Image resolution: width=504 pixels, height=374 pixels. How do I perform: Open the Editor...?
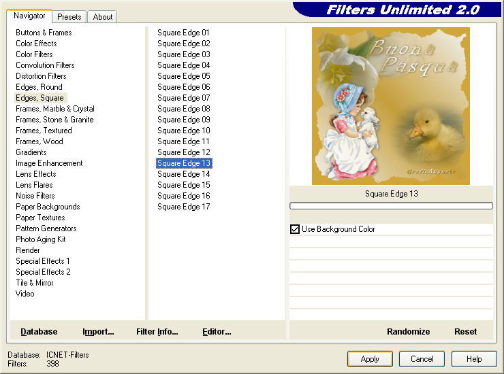coord(217,332)
